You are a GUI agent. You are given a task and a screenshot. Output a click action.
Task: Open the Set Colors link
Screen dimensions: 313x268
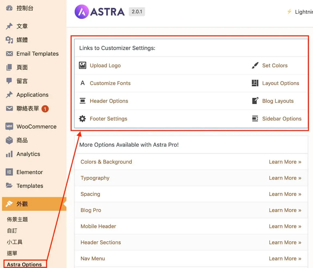point(275,66)
